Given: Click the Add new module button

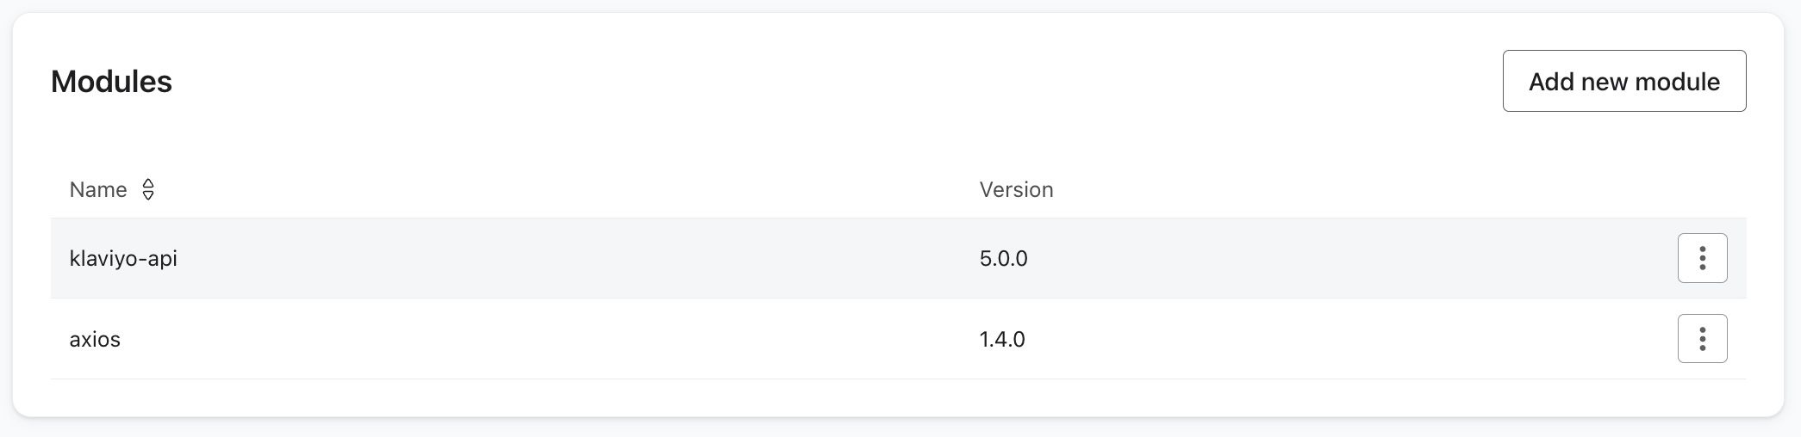Looking at the screenshot, I should tap(1623, 81).
